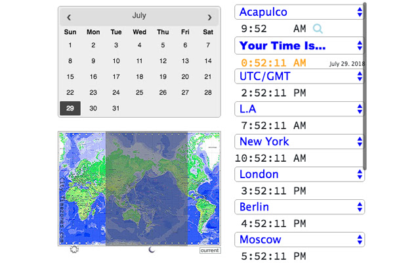Click the '4:52:11 PM' Berlin time
The image size is (420, 263).
(274, 224)
